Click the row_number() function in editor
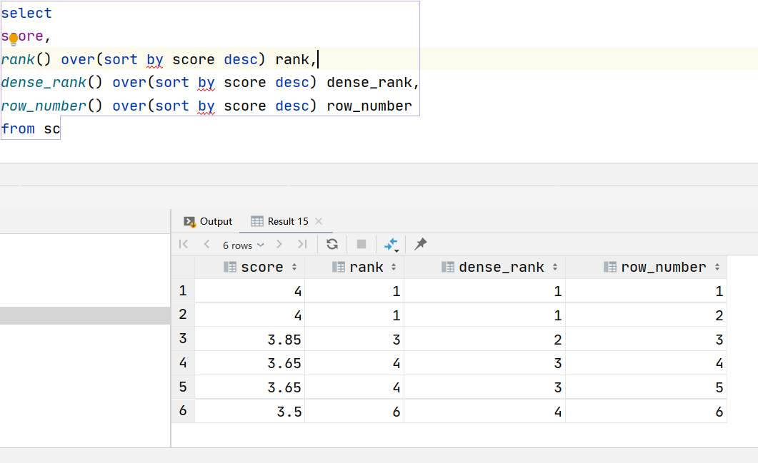Screen dimensions: 758x463 51,106
